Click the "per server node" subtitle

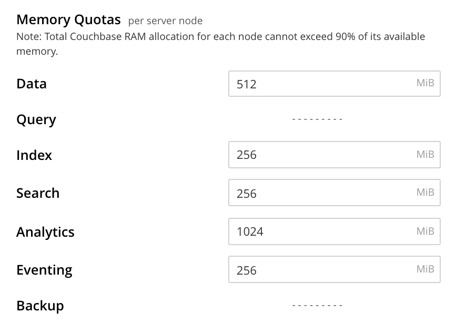click(x=165, y=21)
